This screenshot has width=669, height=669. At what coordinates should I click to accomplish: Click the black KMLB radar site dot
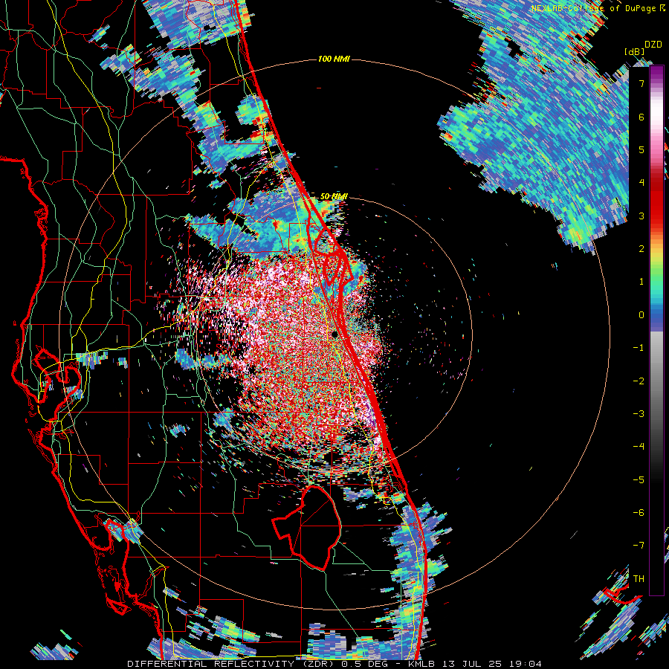[x=334, y=334]
